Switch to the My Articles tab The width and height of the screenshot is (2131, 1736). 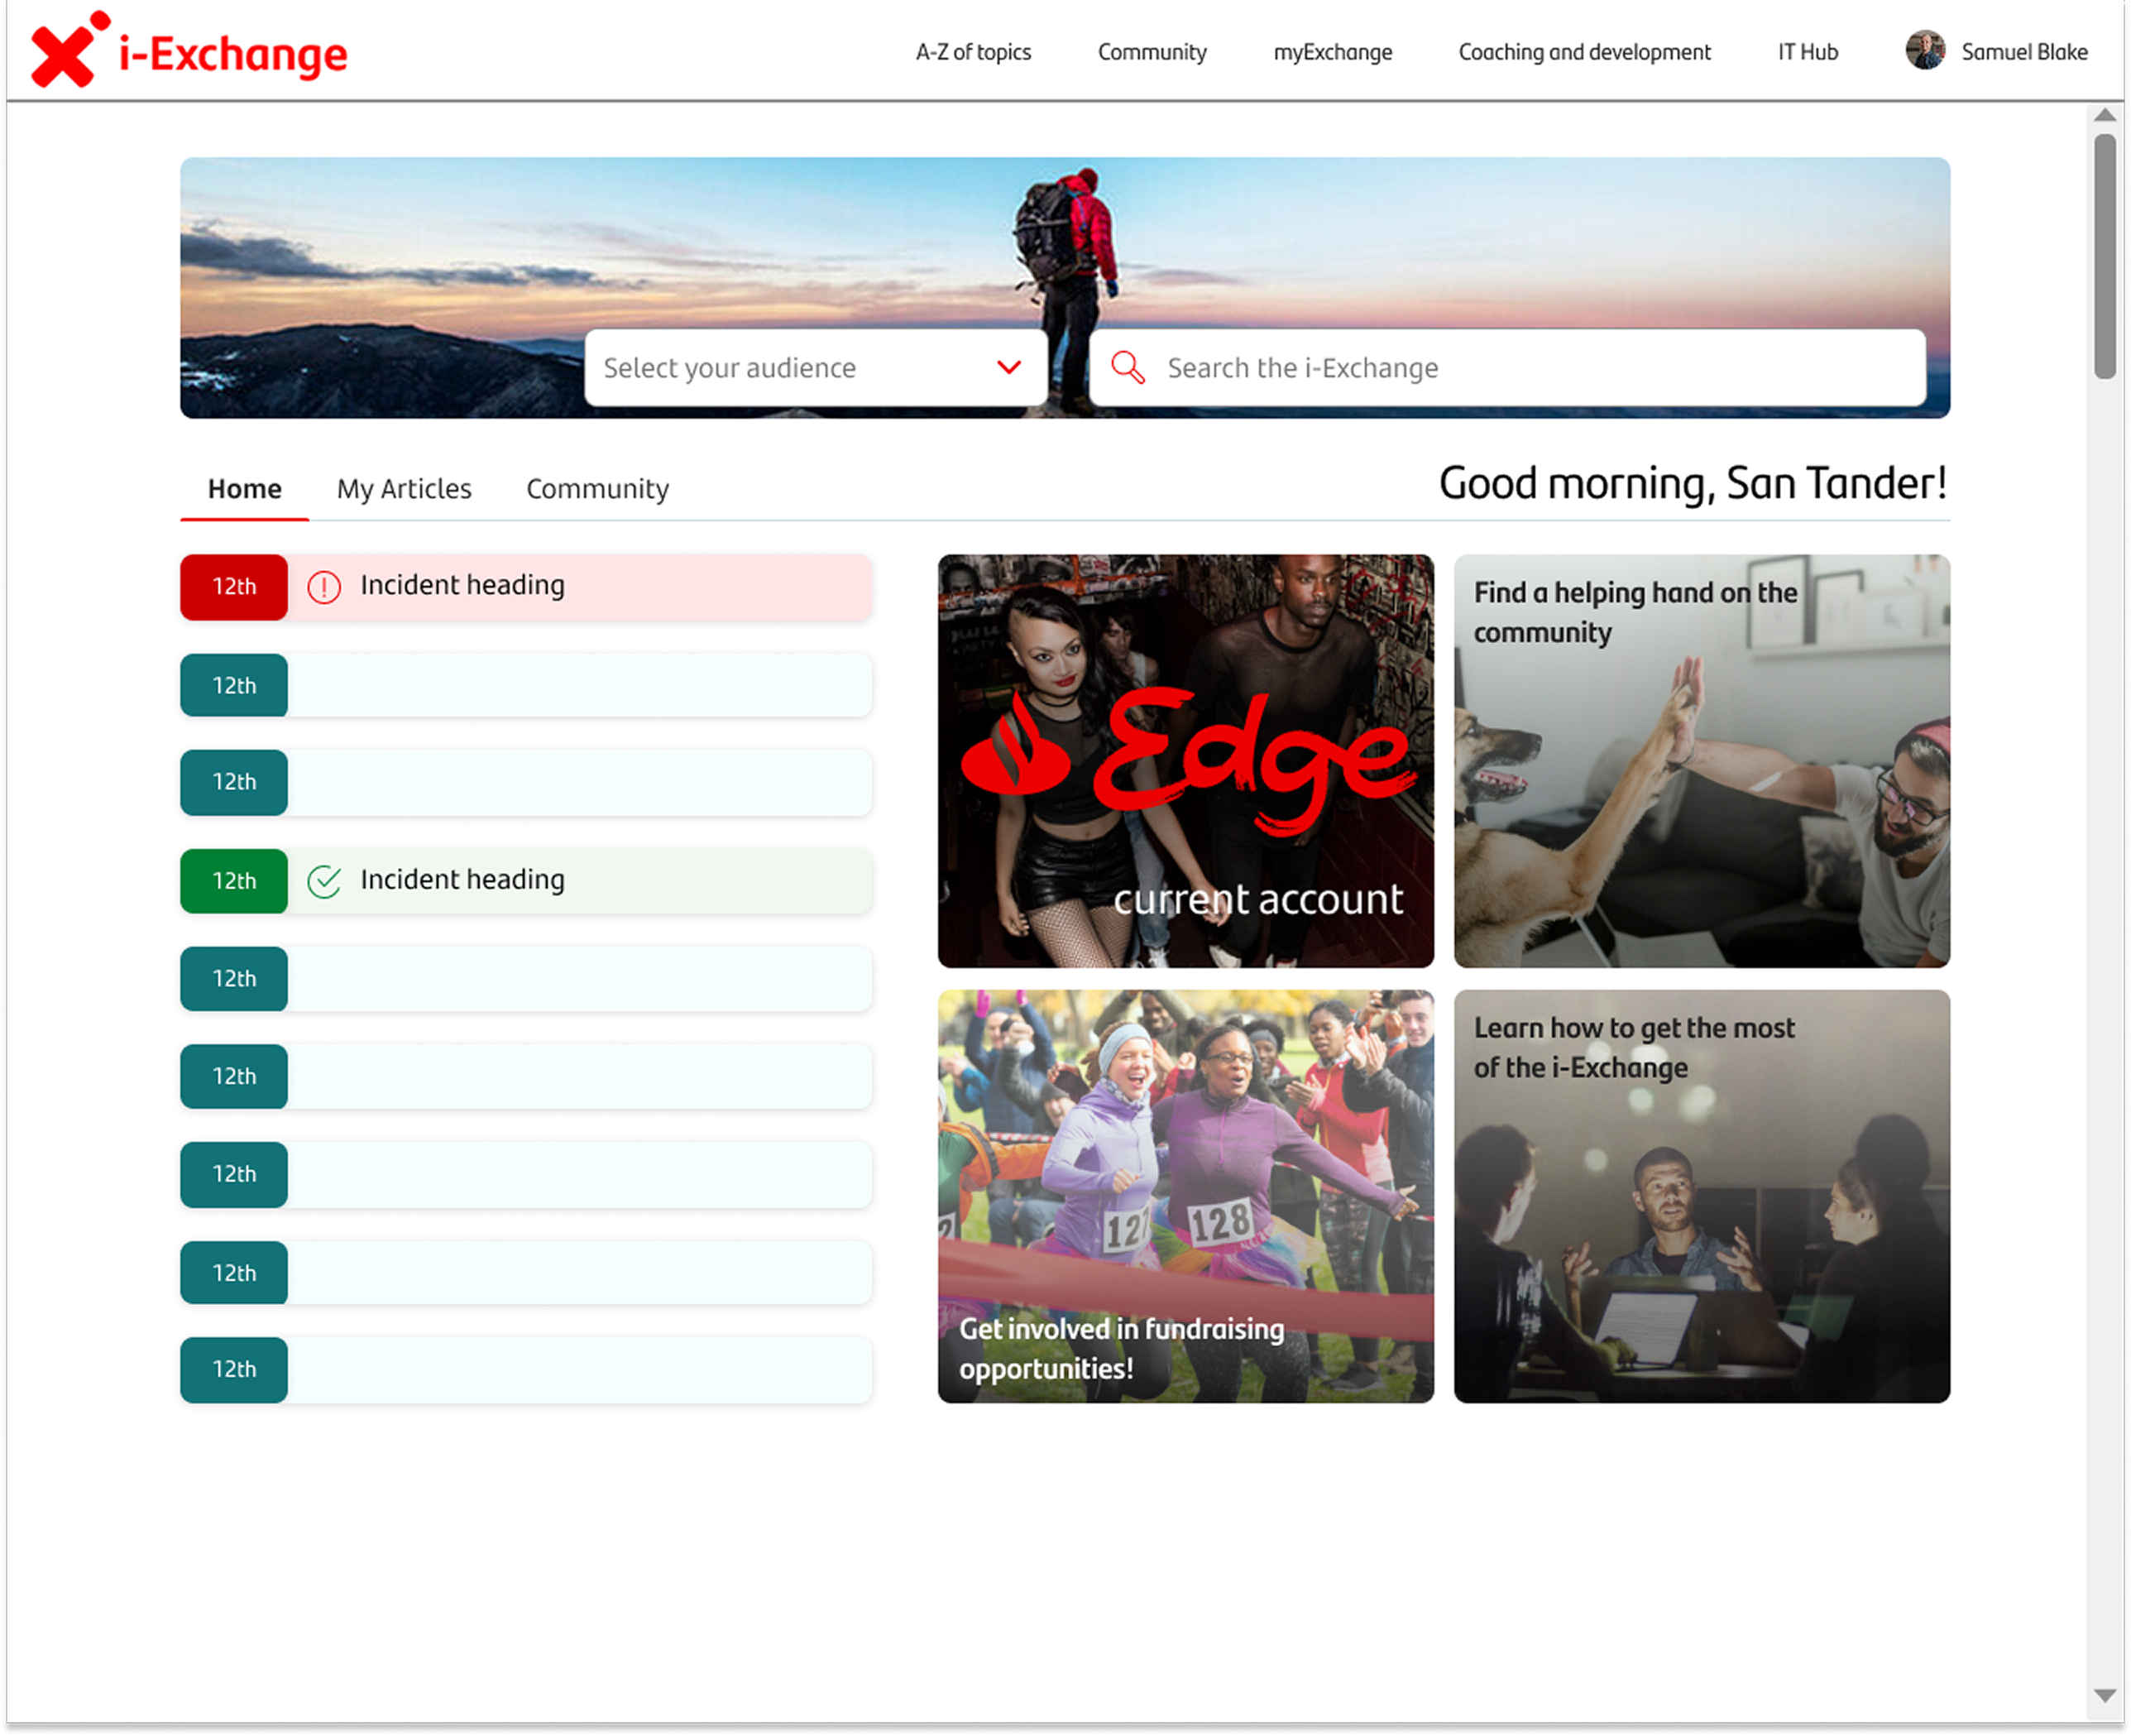(x=404, y=489)
